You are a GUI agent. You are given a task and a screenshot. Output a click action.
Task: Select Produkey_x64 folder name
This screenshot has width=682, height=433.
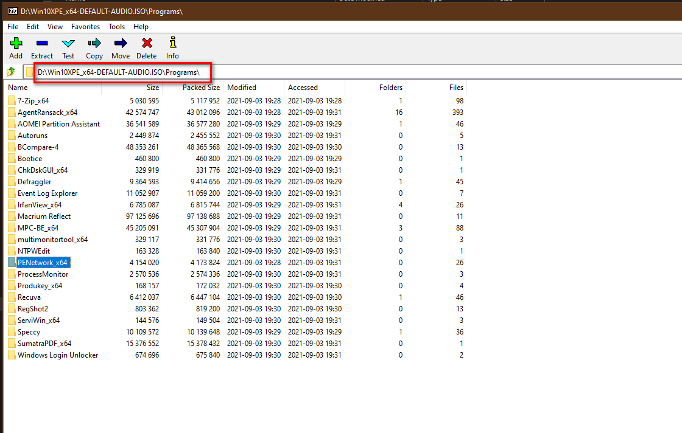40,286
